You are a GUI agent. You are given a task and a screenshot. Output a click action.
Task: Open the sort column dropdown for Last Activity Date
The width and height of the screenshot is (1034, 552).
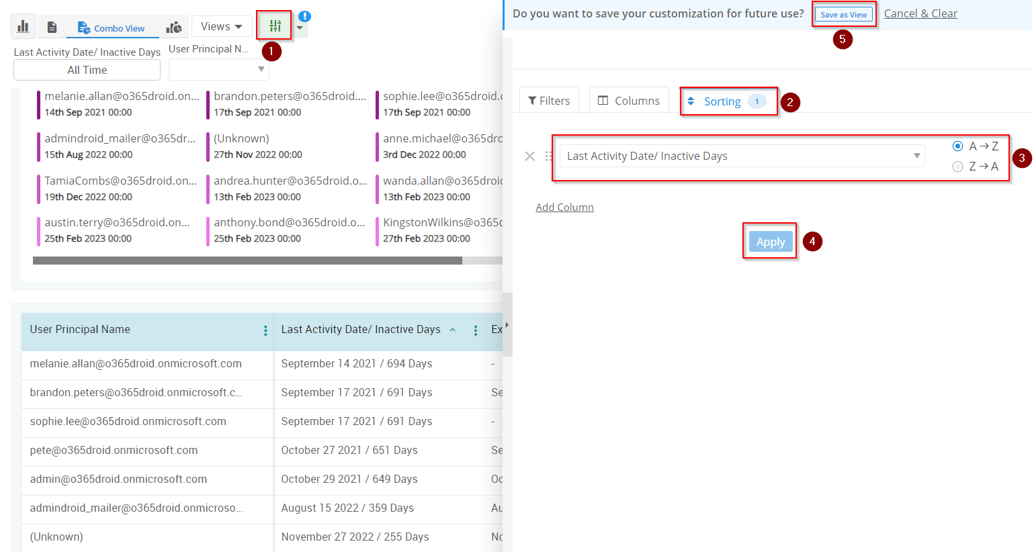(x=742, y=156)
